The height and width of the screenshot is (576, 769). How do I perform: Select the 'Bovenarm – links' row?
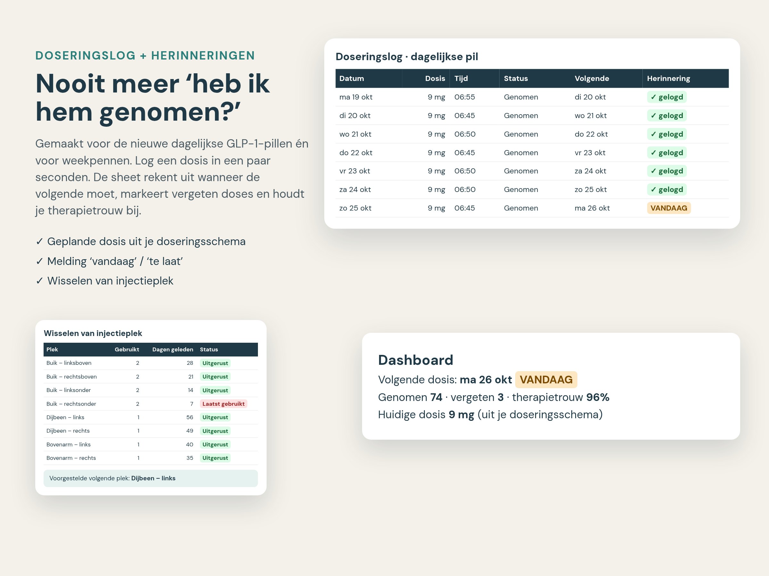pyautogui.click(x=151, y=444)
